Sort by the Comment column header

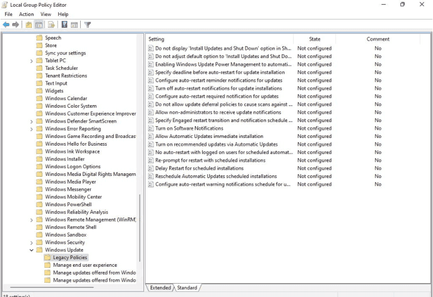[x=378, y=39]
